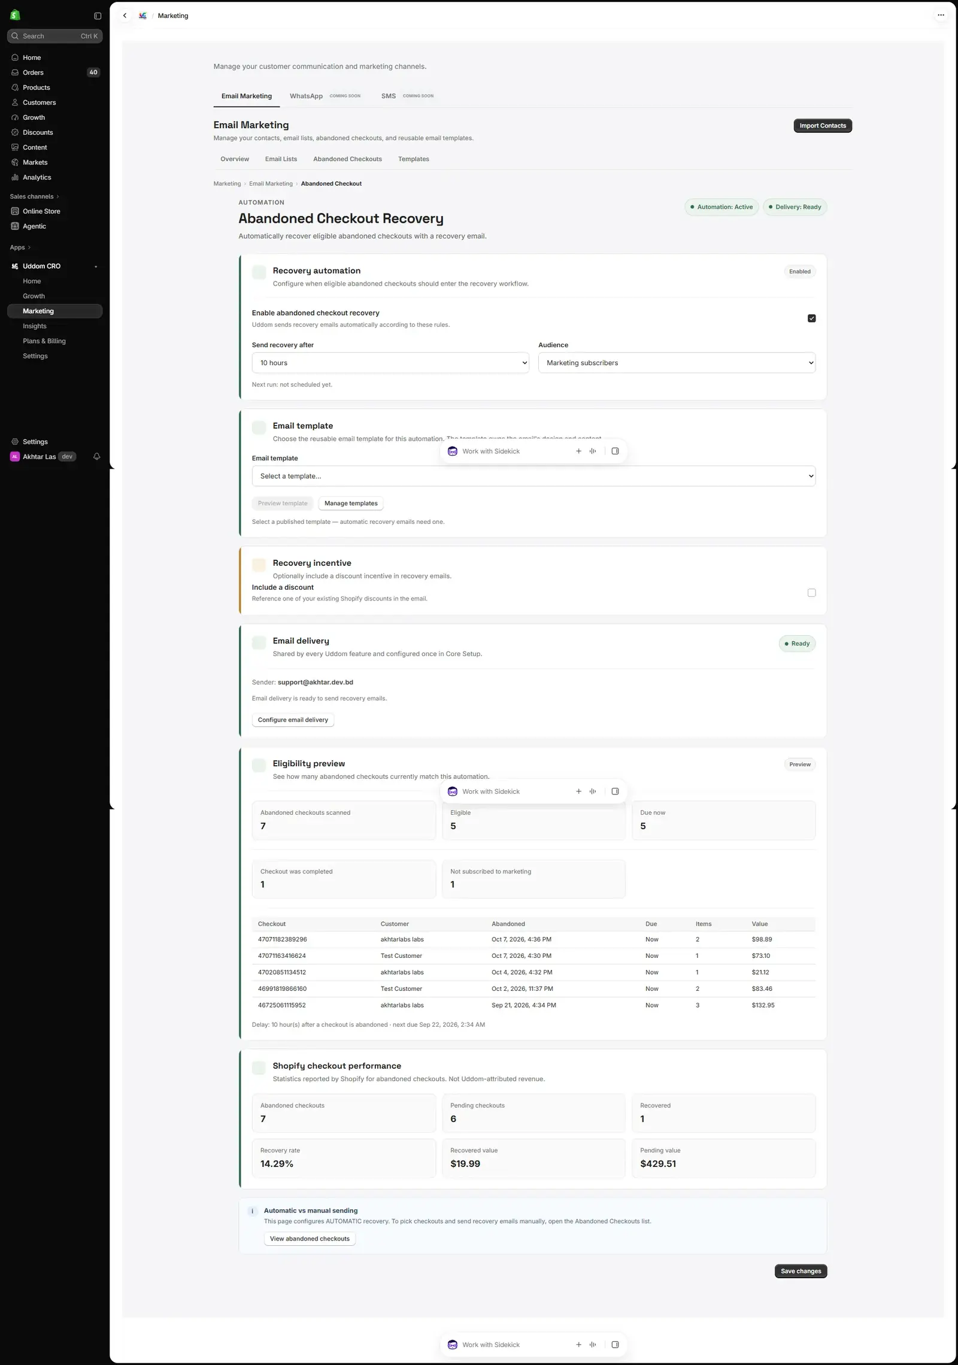Click the Uddom CRO app icon in sidebar
This screenshot has width=958, height=1365.
[15, 266]
